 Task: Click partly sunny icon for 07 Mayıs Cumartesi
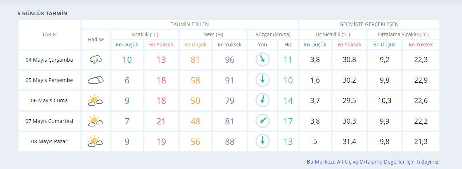(x=96, y=121)
